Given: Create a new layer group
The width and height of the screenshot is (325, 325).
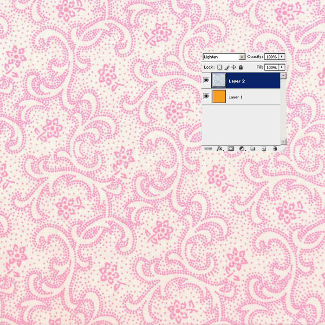Looking at the screenshot, I should click(253, 149).
